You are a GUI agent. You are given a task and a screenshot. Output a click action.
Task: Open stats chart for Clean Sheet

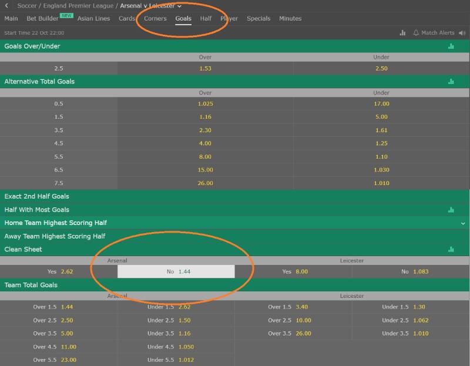tap(451, 250)
